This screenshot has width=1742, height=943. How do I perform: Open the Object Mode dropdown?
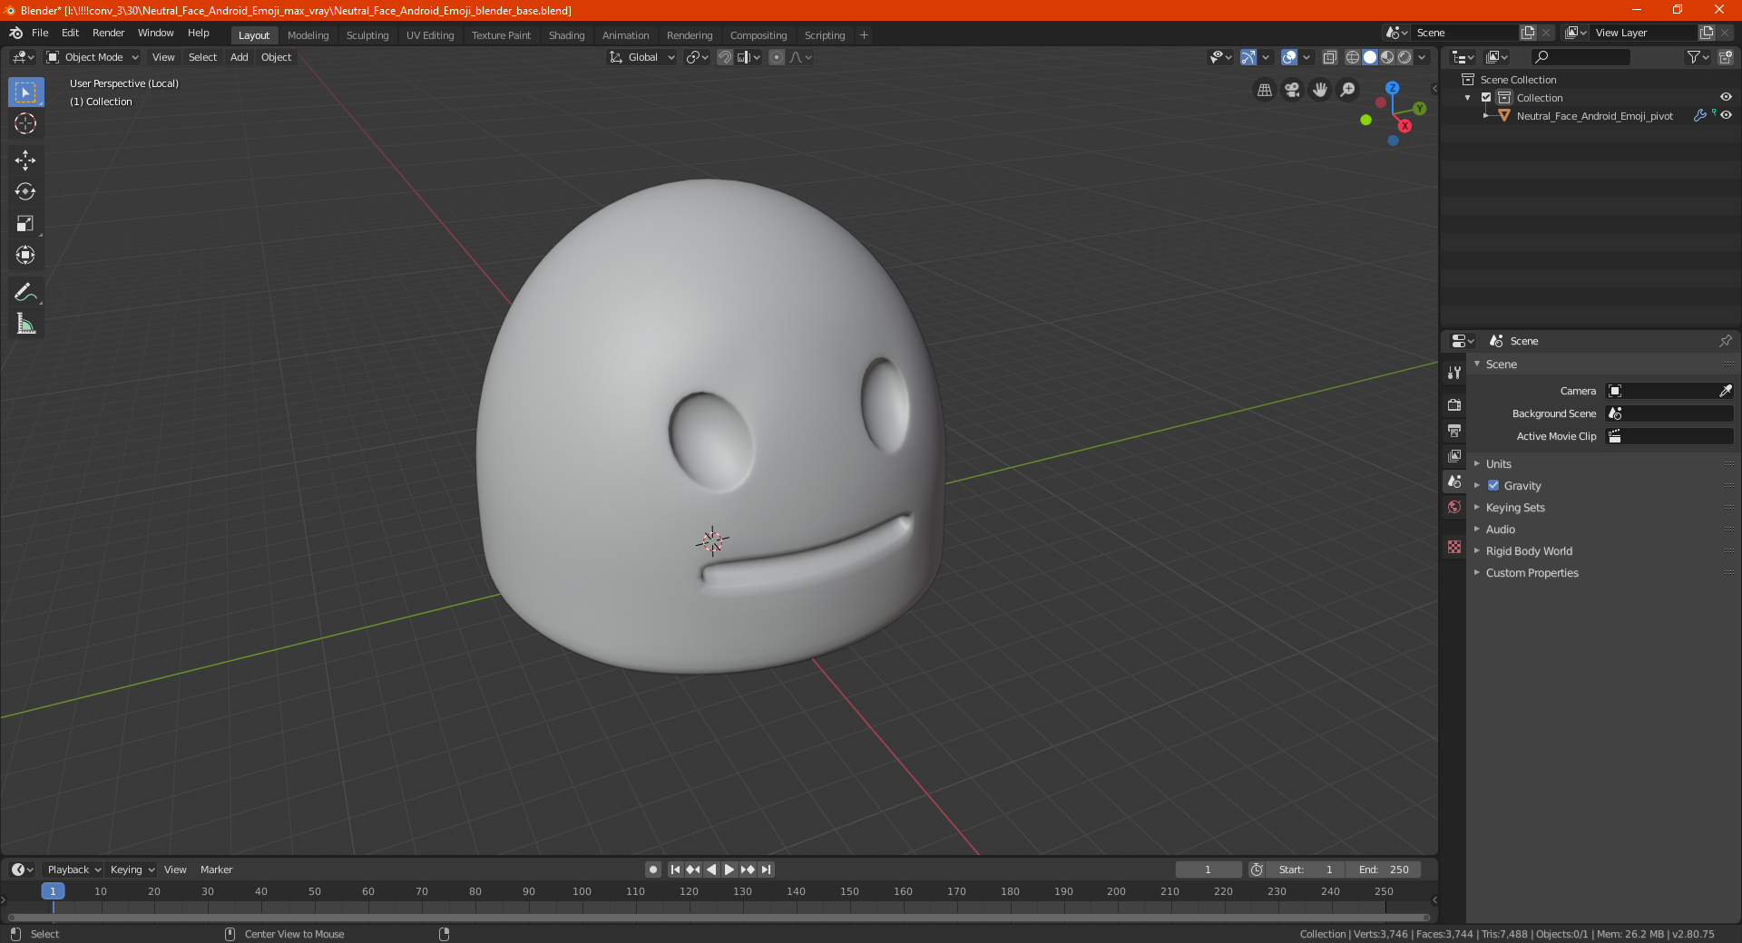coord(93,57)
